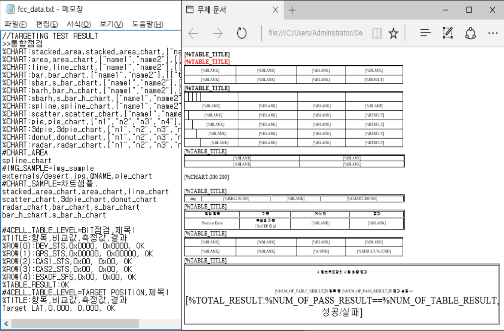Click the #CHART_AREA line
Image resolution: width=504 pixels, height=331 pixels.
[25, 153]
